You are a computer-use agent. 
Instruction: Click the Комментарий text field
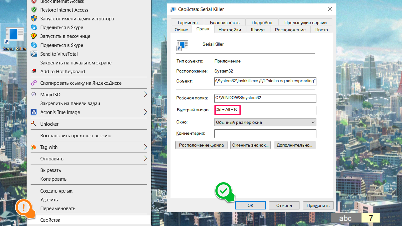tap(265, 134)
